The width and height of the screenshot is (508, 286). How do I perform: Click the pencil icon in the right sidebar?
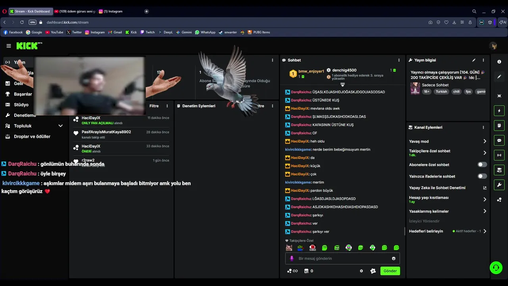tap(499, 77)
